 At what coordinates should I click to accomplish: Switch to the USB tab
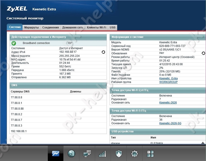pos(112,27)
